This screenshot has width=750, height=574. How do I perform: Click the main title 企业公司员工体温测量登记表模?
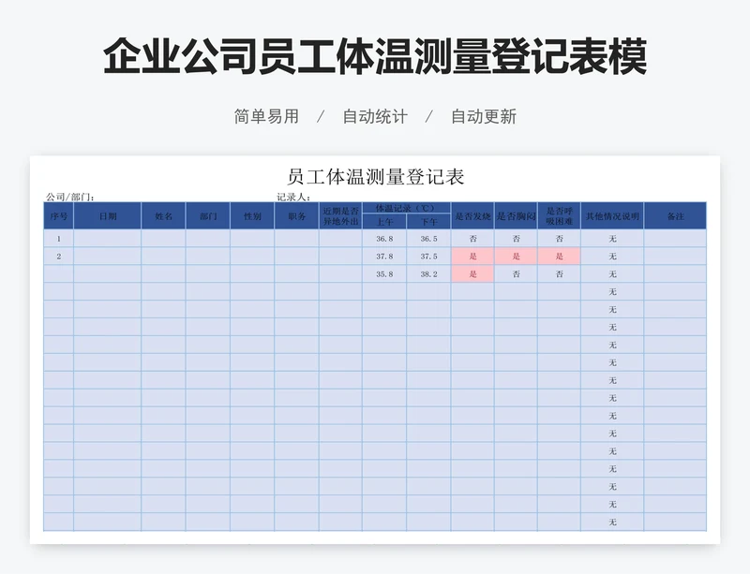tap(375, 57)
